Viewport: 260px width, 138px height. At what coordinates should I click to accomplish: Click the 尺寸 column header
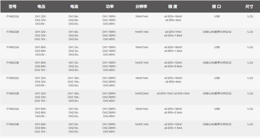point(249,7)
